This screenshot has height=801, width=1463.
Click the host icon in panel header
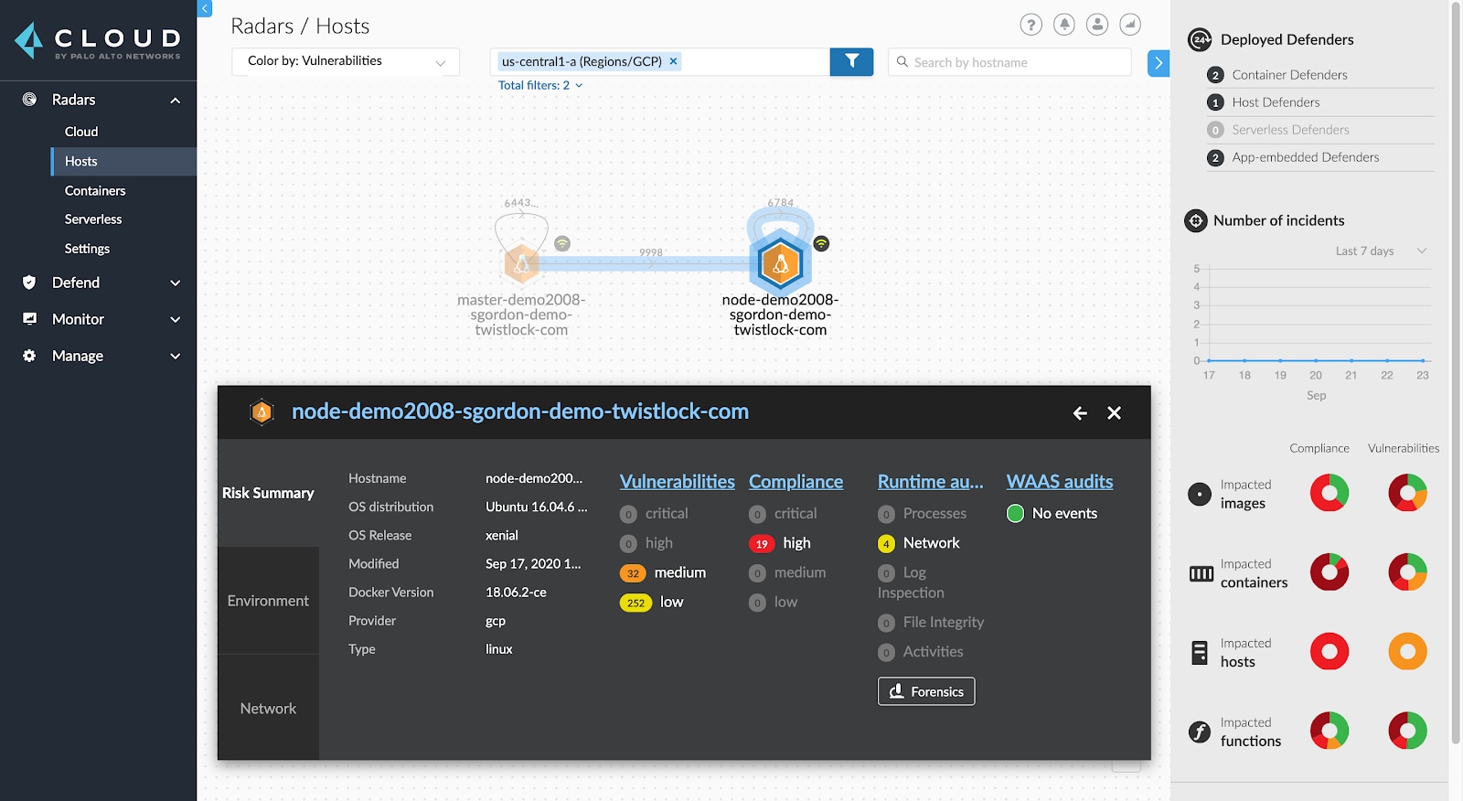pyautogui.click(x=262, y=412)
